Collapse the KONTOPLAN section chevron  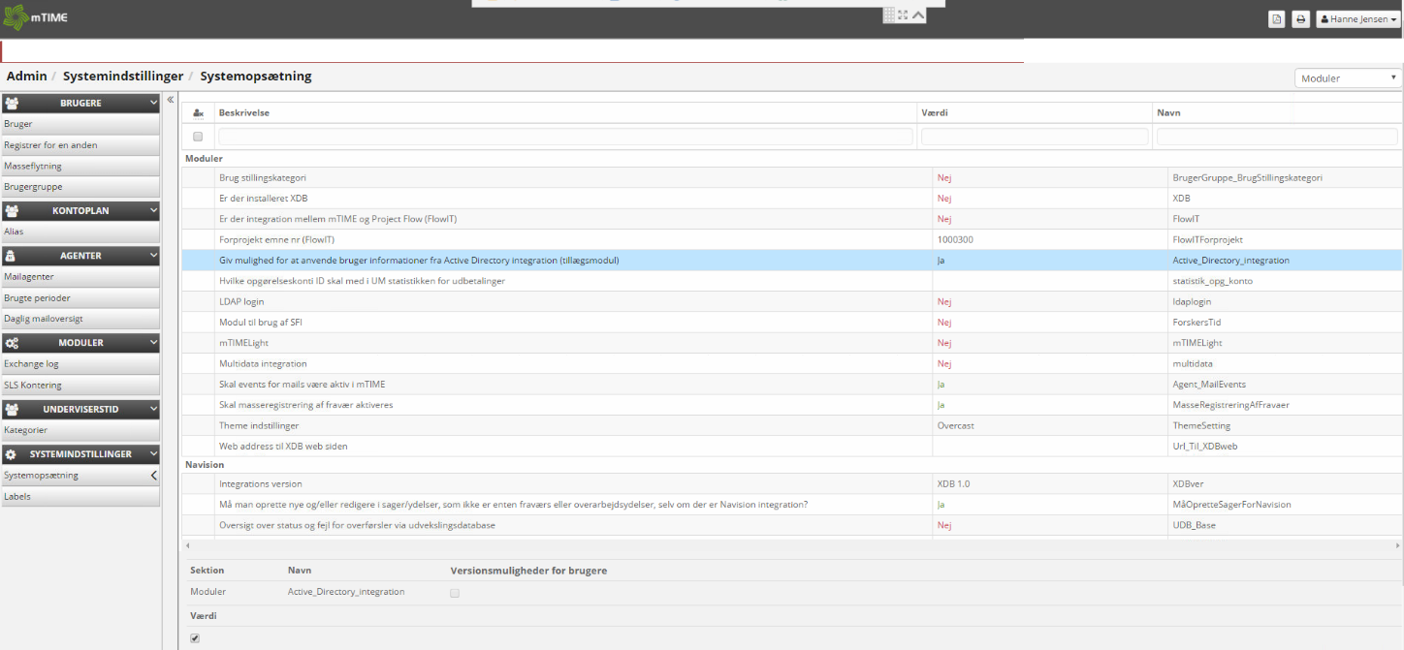click(x=151, y=210)
